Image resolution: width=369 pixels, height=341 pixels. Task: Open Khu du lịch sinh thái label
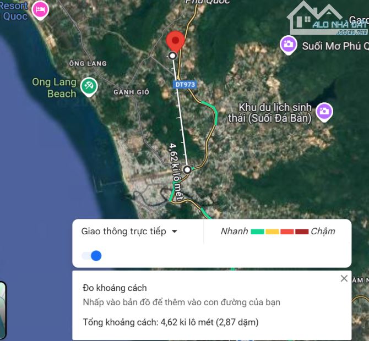(274, 112)
